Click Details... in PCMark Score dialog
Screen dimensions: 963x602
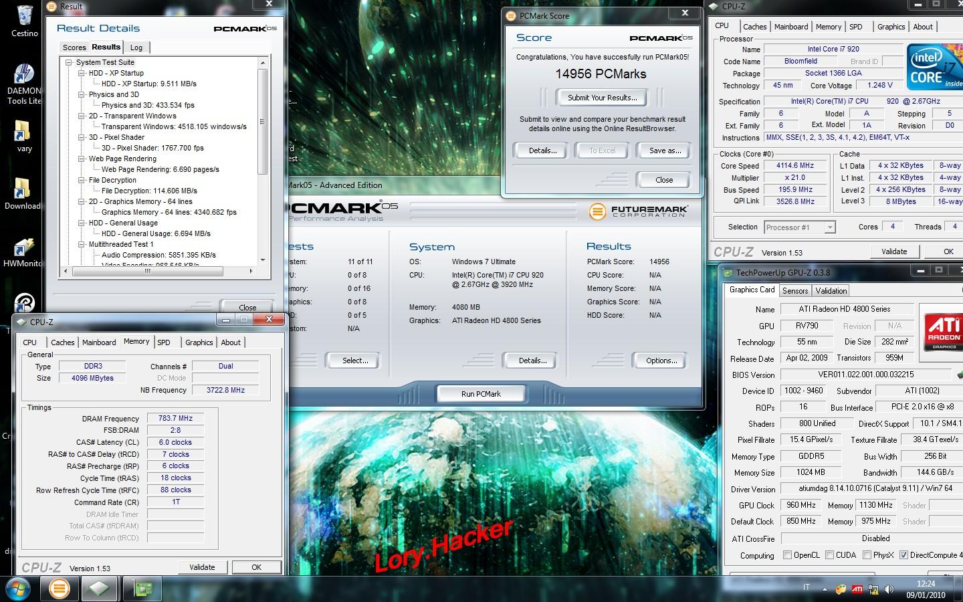click(x=542, y=150)
